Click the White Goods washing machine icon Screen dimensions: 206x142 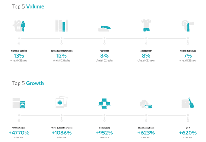point(19,103)
